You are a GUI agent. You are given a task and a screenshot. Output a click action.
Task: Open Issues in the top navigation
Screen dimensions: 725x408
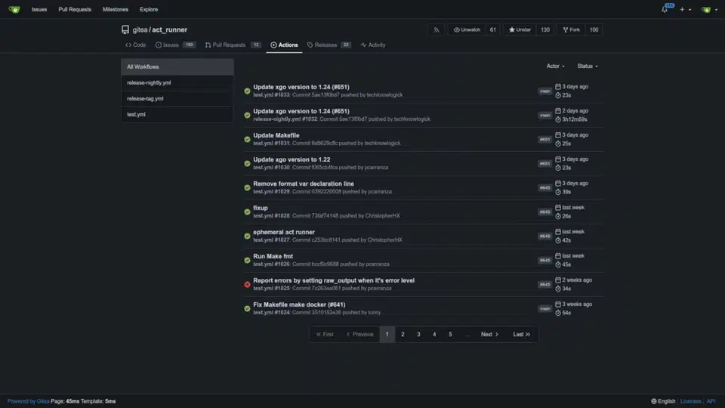39,9
